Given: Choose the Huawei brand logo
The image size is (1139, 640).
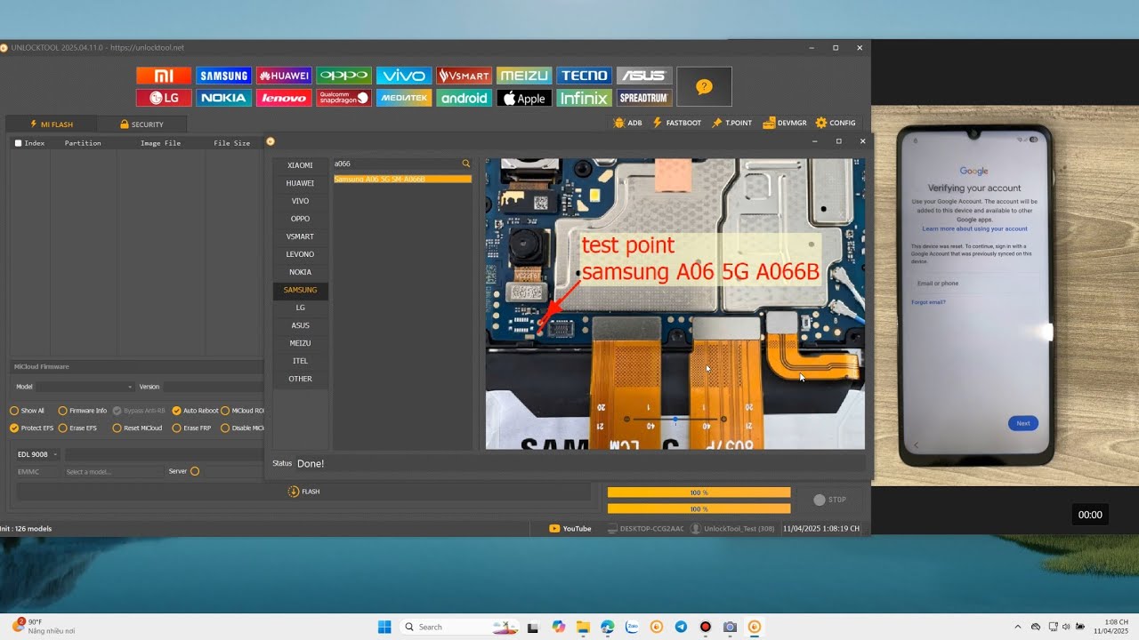Looking at the screenshot, I should [x=284, y=76].
